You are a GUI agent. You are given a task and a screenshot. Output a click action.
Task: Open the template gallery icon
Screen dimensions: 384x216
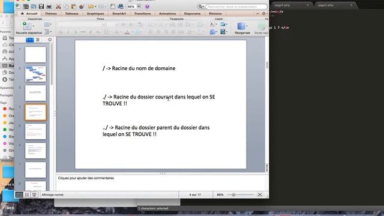click(26, 7)
